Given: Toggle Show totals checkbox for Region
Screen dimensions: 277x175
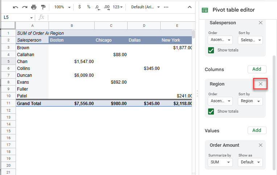Looking at the screenshot, I should 211,112.
